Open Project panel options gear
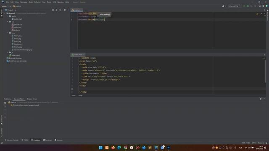 [x=65, y=10]
